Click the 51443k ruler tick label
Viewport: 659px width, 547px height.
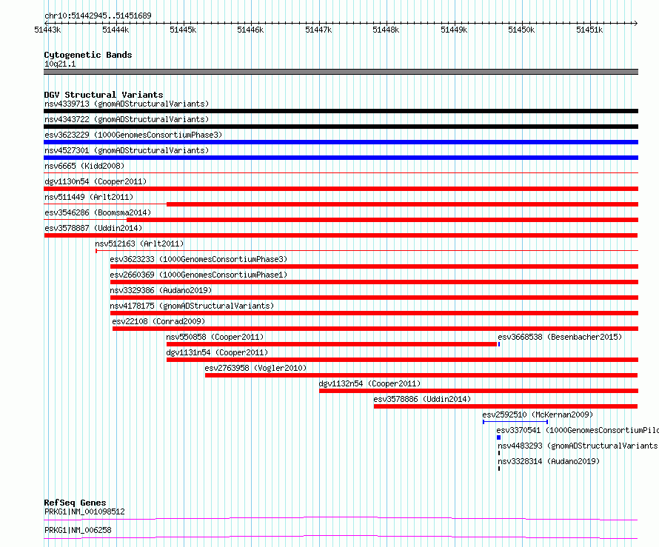[x=47, y=30]
